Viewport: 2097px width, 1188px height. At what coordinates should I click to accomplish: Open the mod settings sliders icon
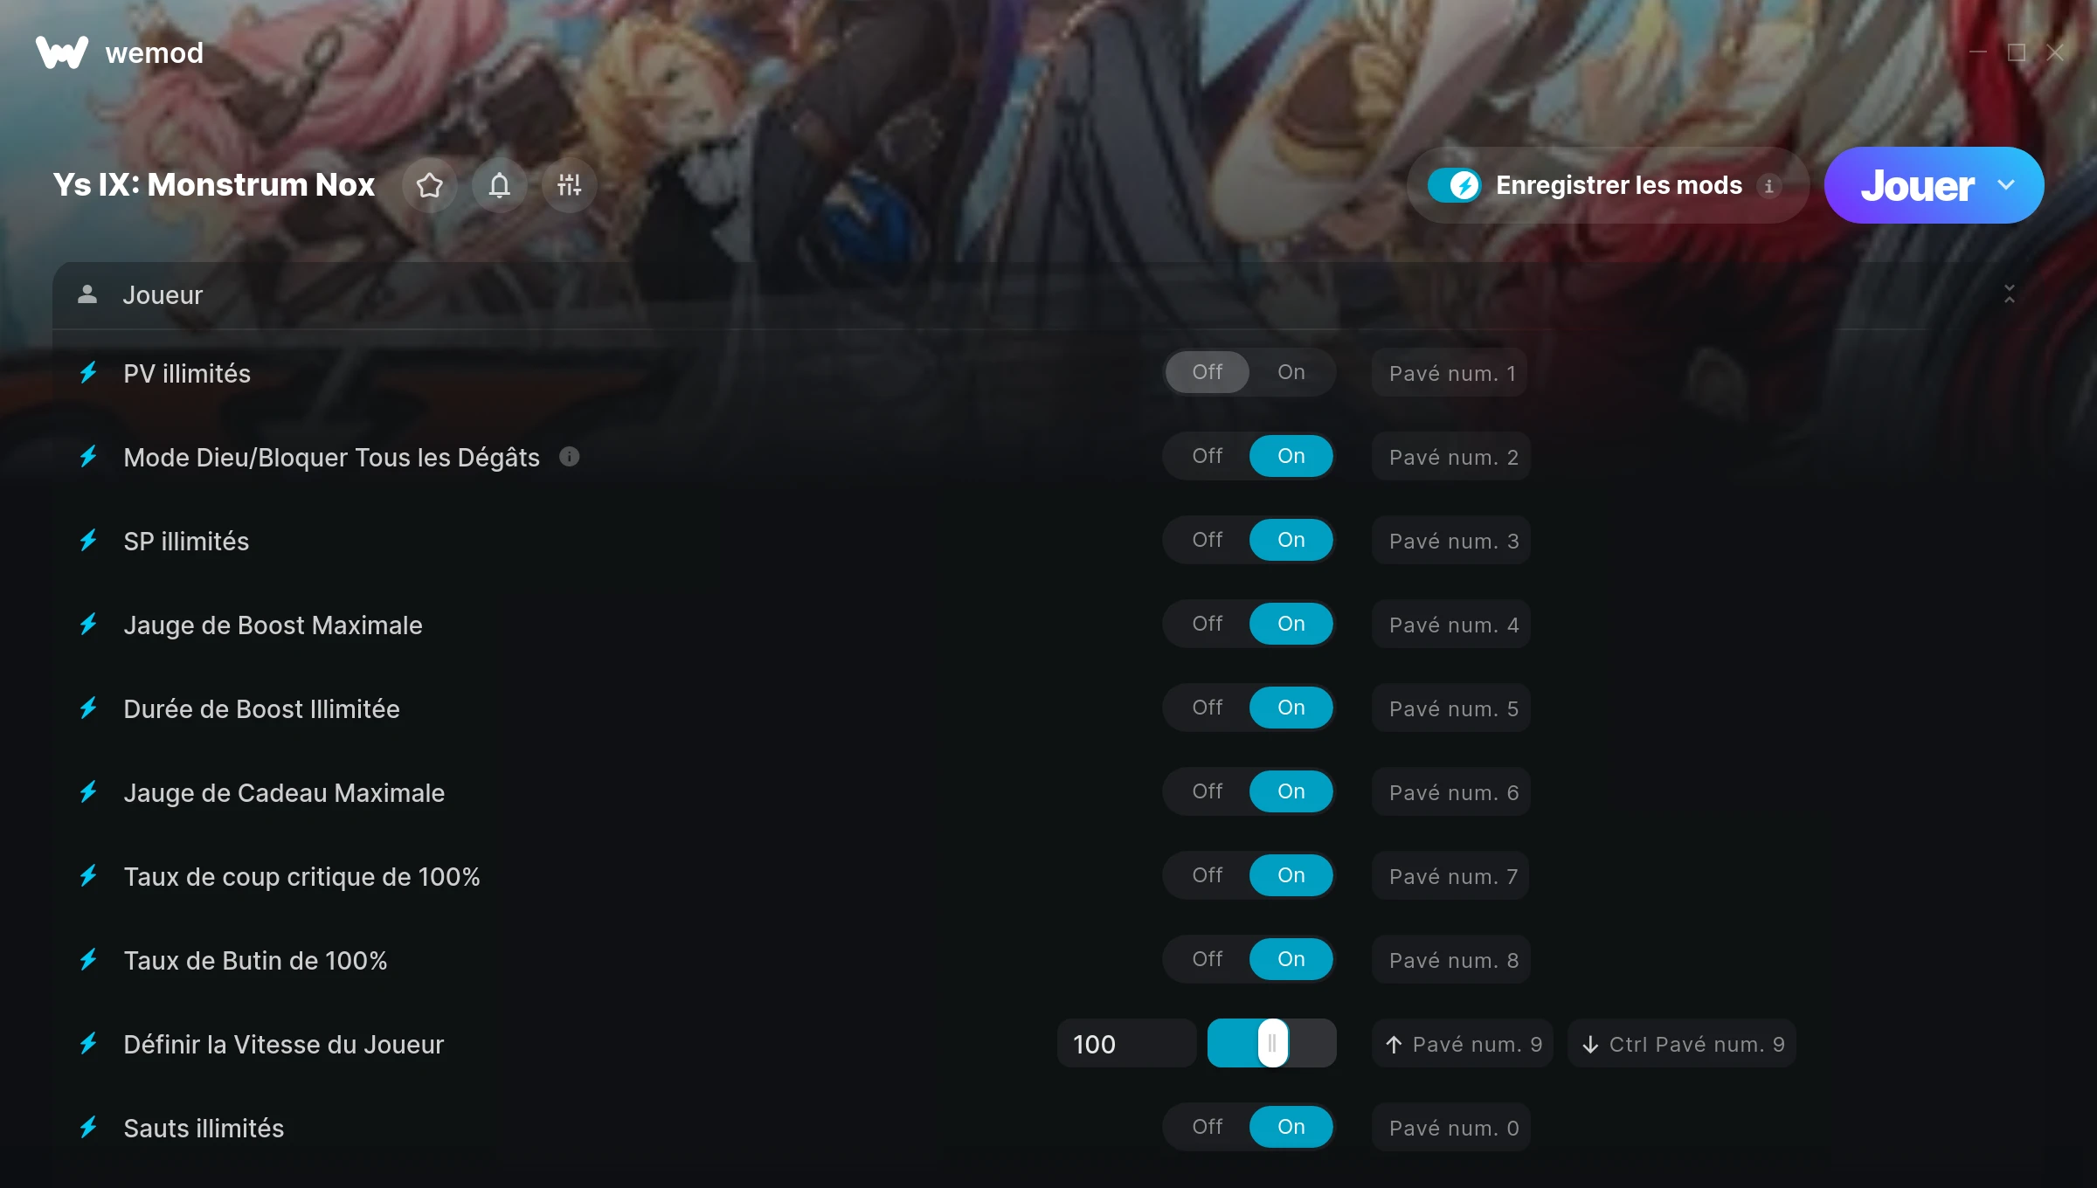pyautogui.click(x=570, y=185)
